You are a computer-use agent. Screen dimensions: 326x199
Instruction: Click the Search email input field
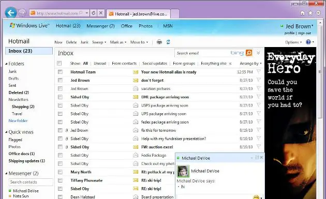pos(202,53)
